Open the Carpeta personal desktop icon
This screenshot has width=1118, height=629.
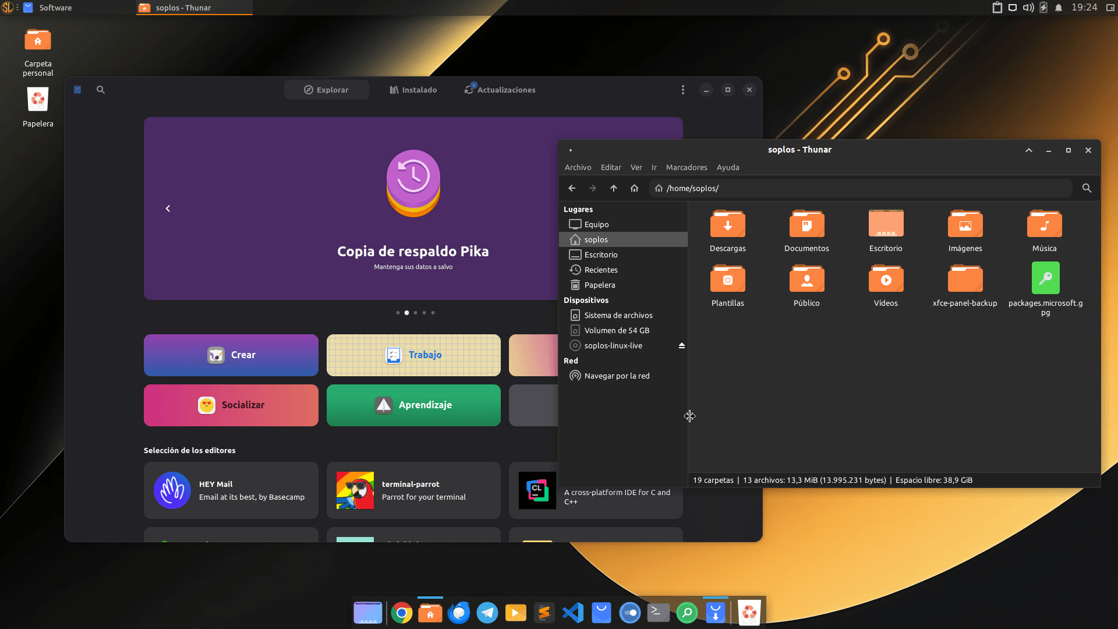click(38, 51)
